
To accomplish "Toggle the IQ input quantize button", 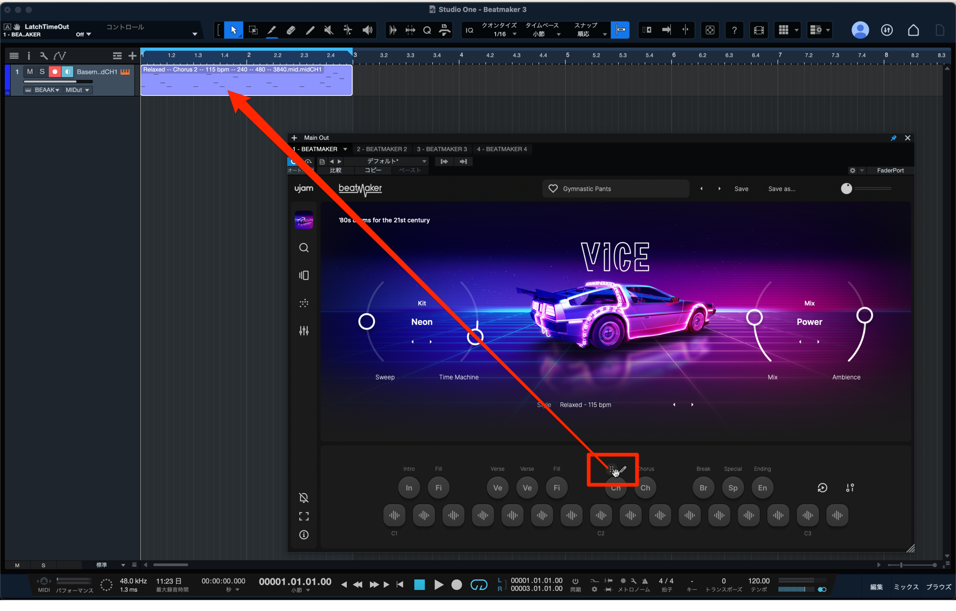I will pos(469,30).
